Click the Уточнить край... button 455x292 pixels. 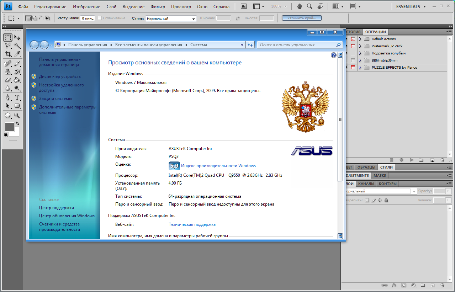click(x=302, y=18)
